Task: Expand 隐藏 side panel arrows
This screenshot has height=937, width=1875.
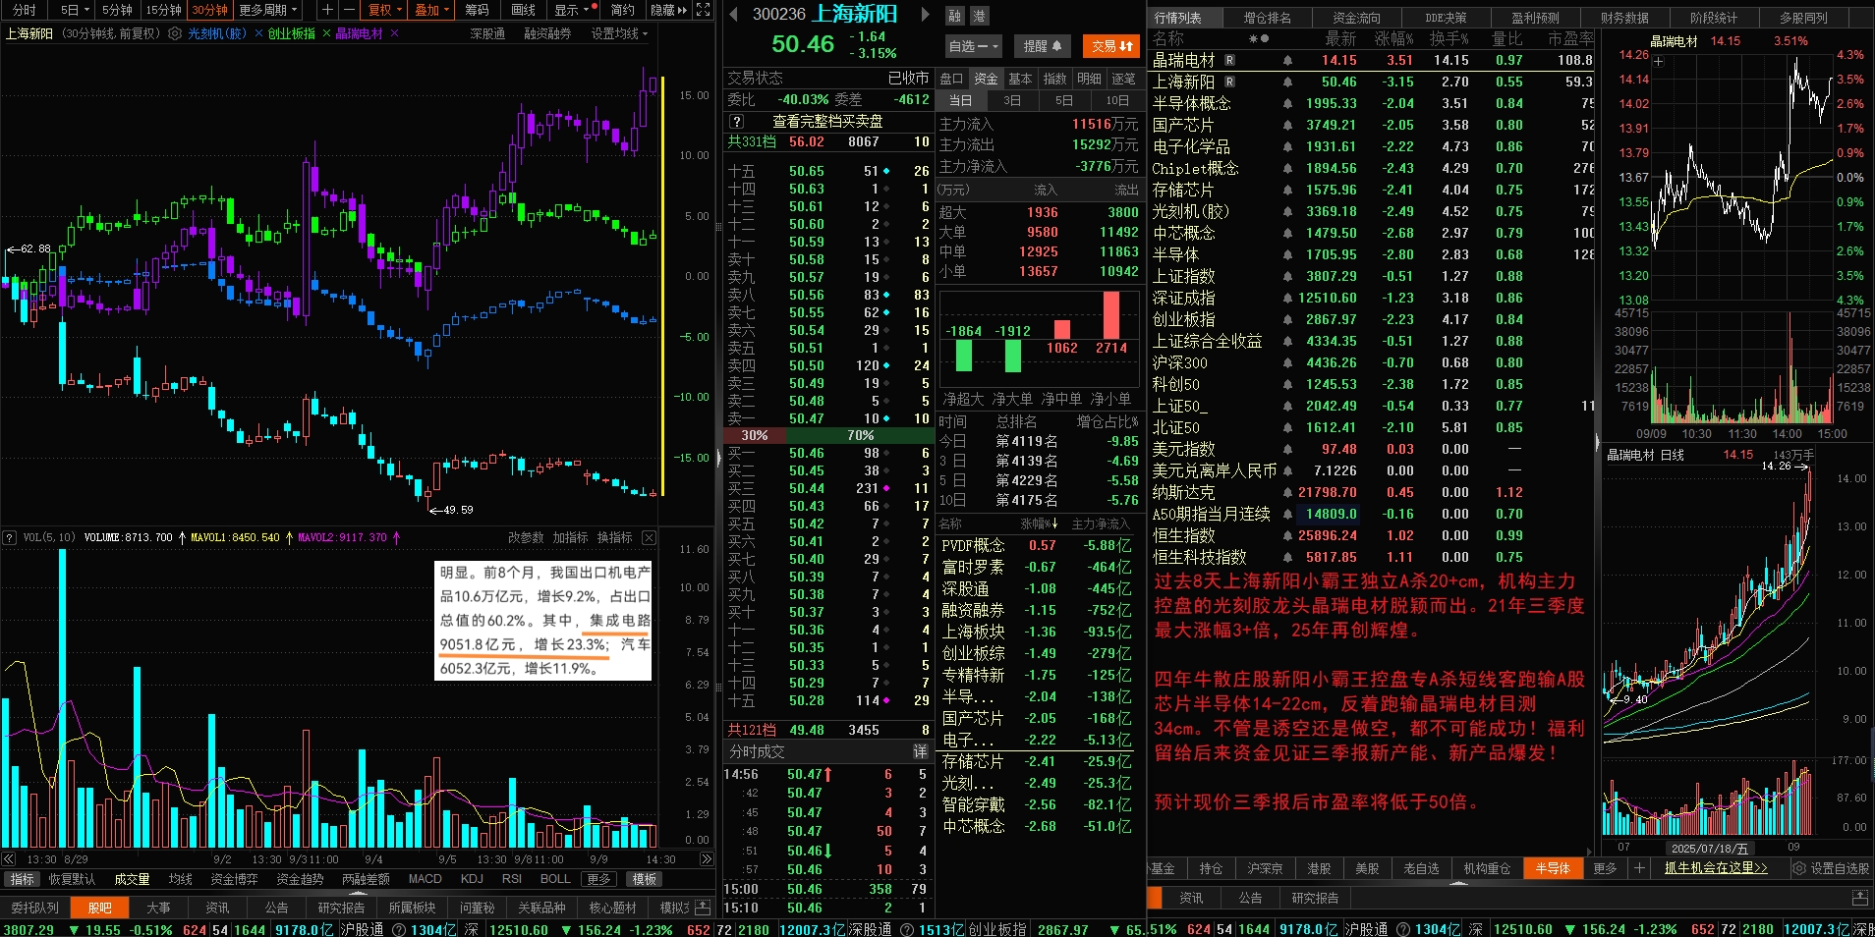Action: (x=669, y=10)
